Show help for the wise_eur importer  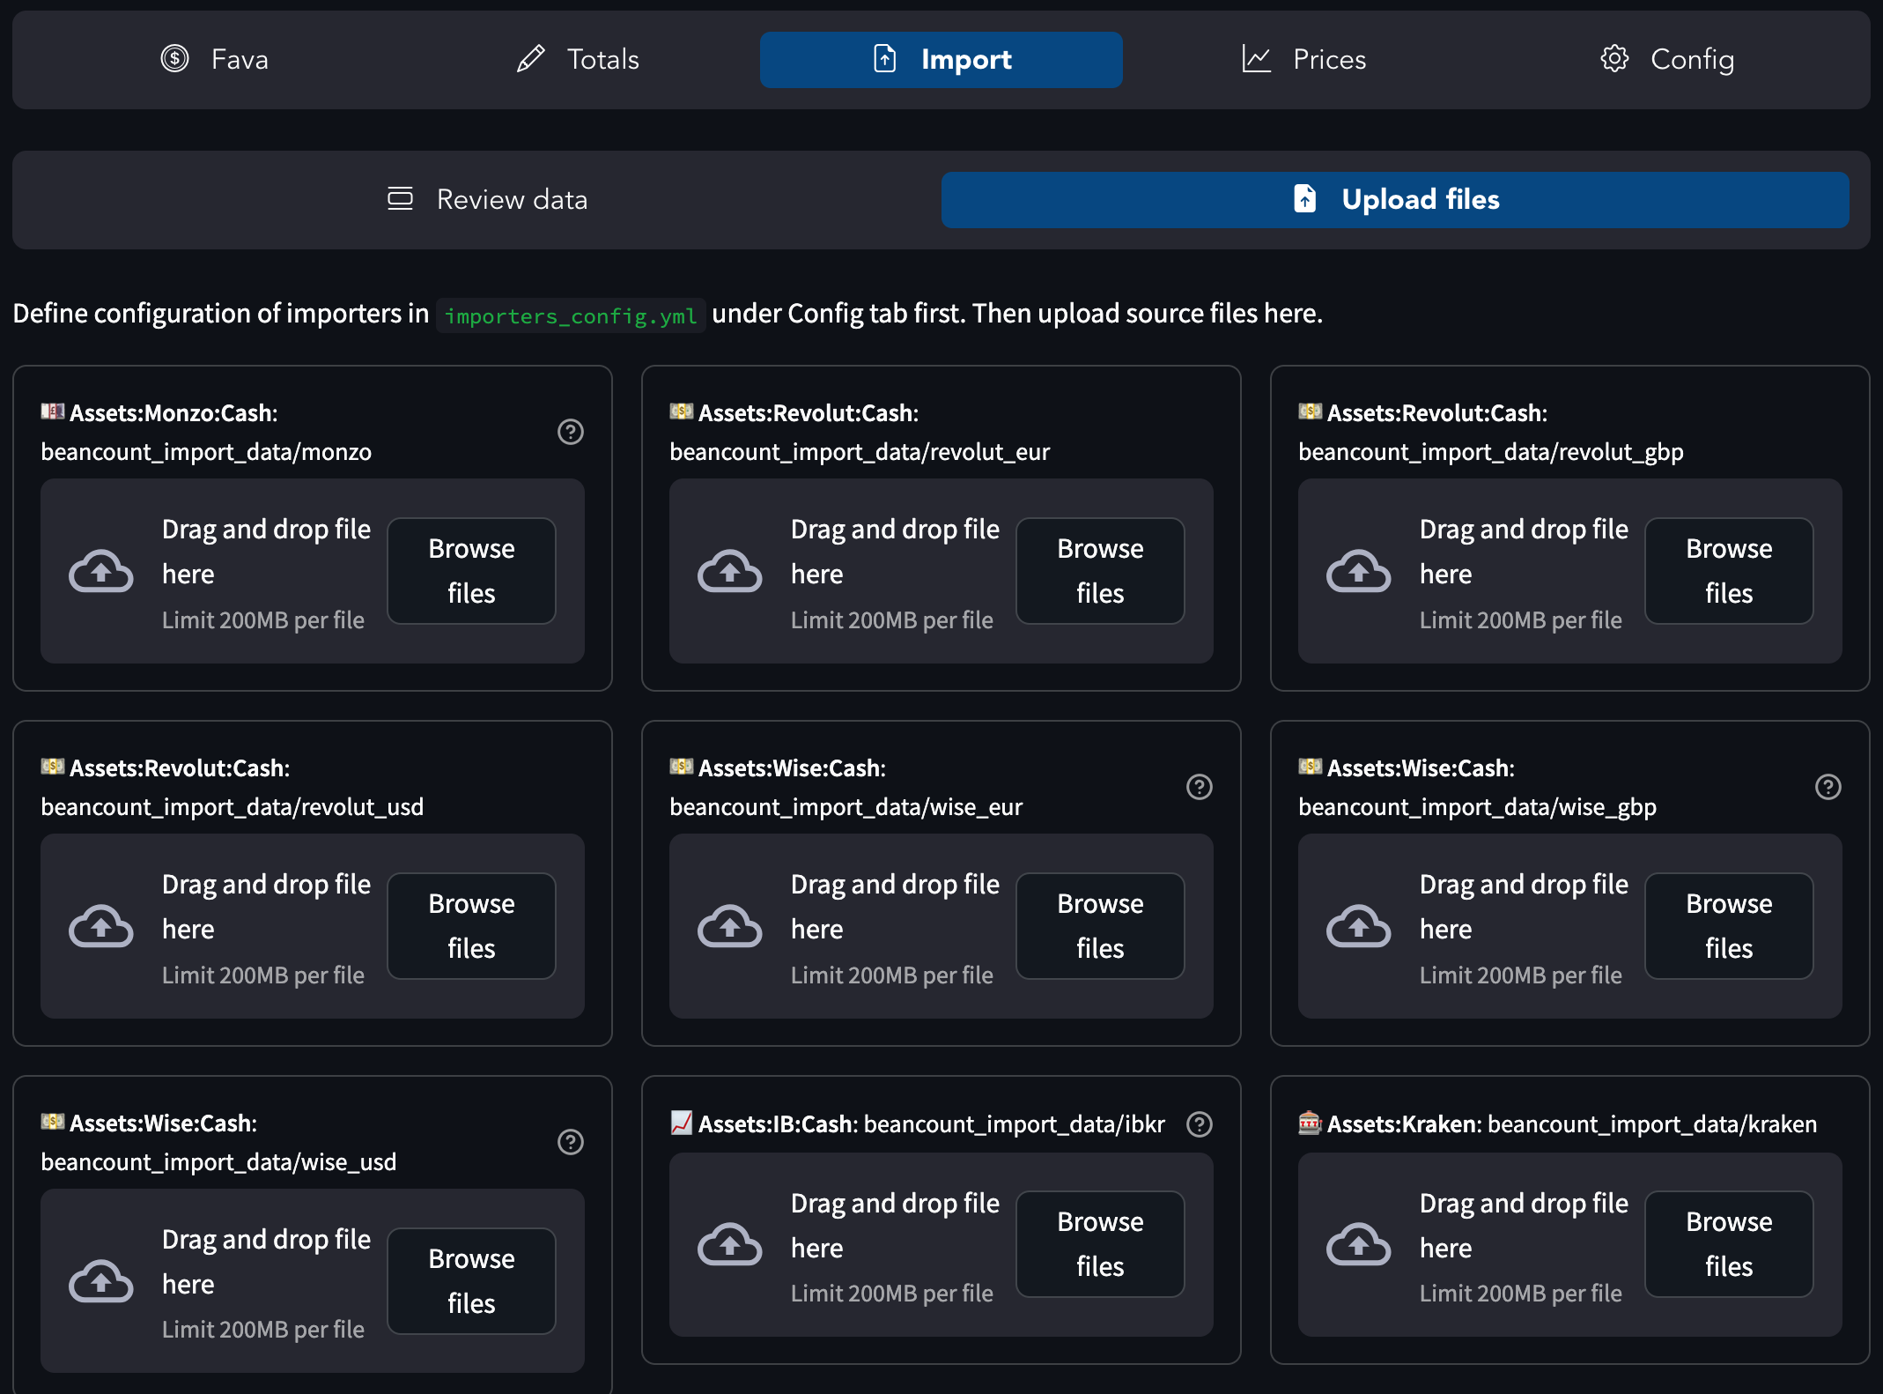(1200, 787)
